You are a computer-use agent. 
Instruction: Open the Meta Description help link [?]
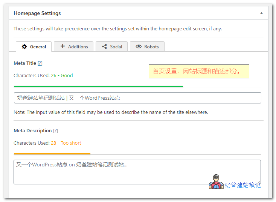click(56, 131)
